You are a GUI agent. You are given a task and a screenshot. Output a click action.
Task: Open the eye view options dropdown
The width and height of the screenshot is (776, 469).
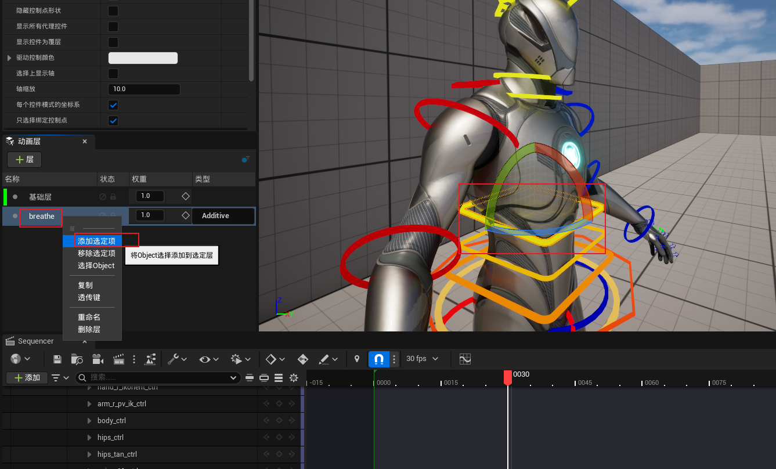[209, 359]
